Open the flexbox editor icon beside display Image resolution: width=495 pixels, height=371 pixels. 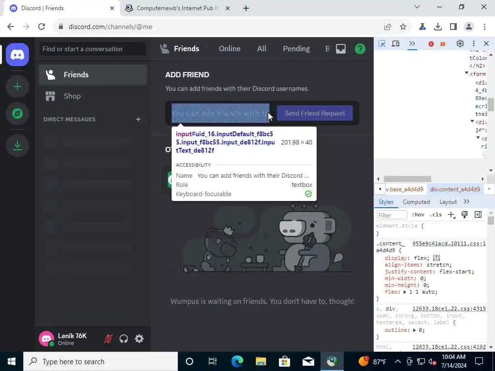(437, 258)
